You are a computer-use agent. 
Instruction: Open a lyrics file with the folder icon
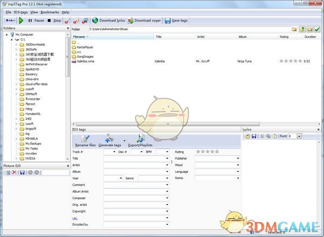[247, 136]
